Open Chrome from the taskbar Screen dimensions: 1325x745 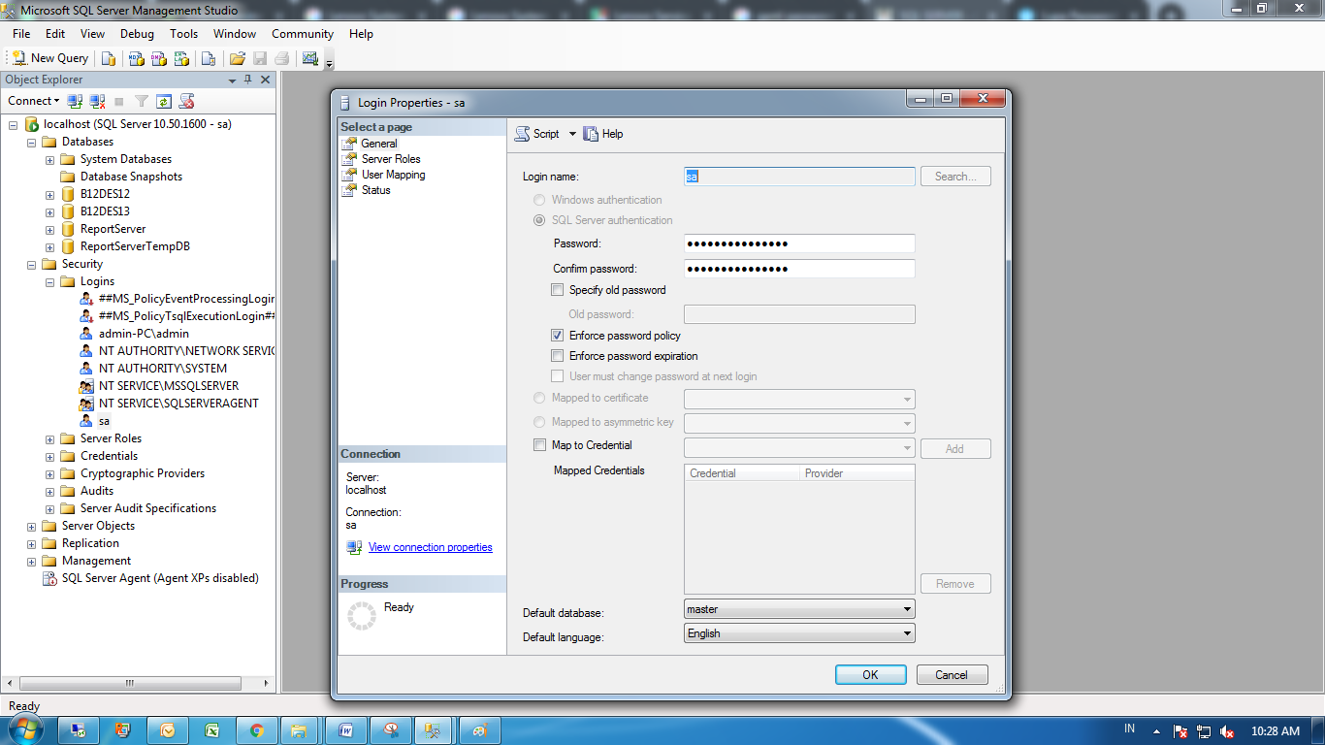point(256,730)
